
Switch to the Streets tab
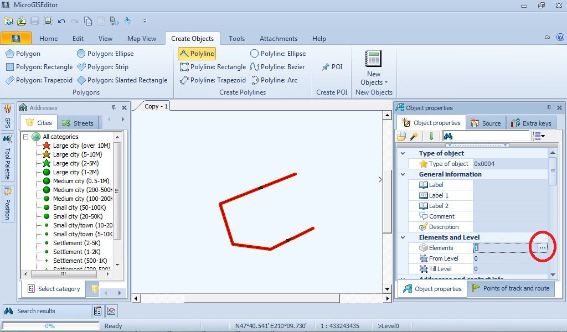[x=78, y=123]
